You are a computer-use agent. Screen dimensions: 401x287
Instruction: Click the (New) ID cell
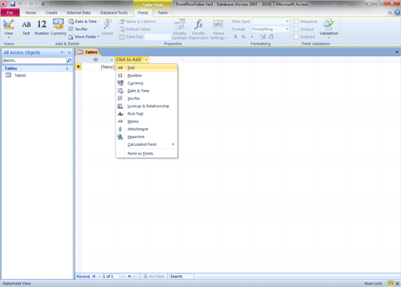click(98, 67)
